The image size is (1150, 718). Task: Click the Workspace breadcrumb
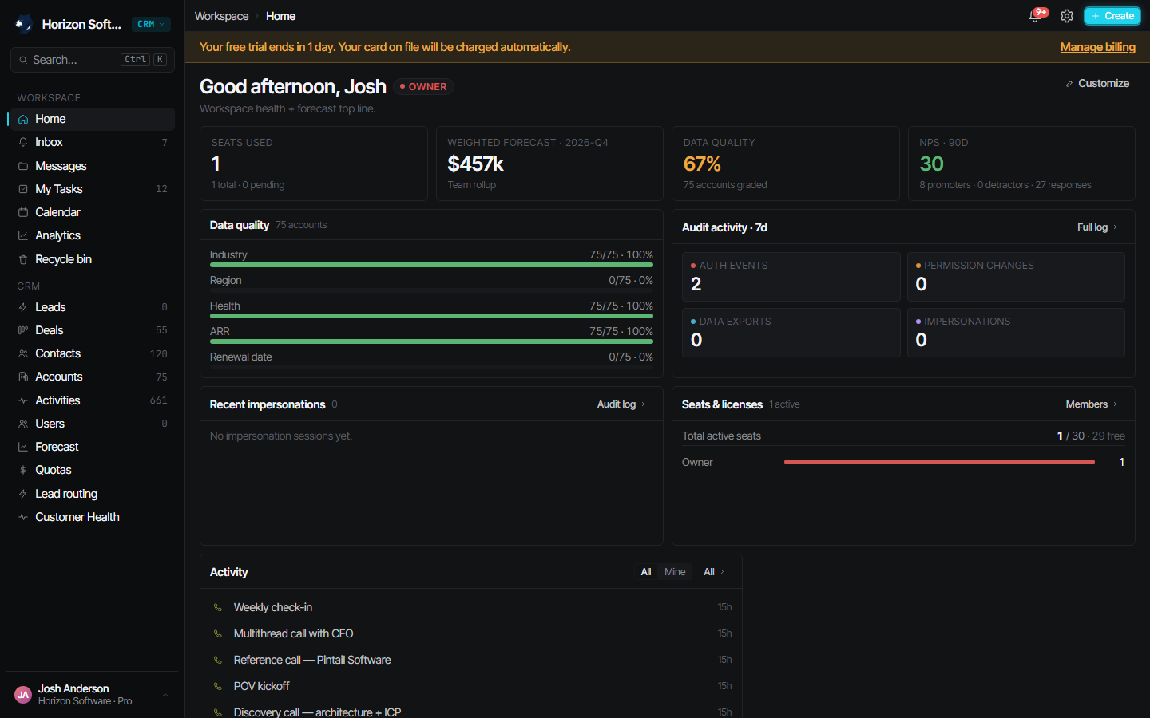(x=221, y=16)
